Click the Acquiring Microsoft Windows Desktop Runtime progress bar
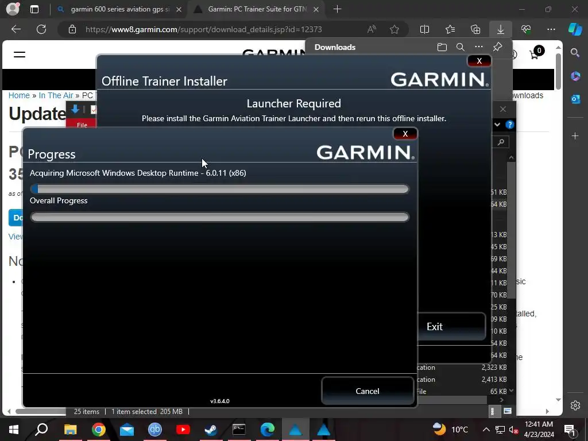Screen dimensions: 588x441 click(x=219, y=189)
